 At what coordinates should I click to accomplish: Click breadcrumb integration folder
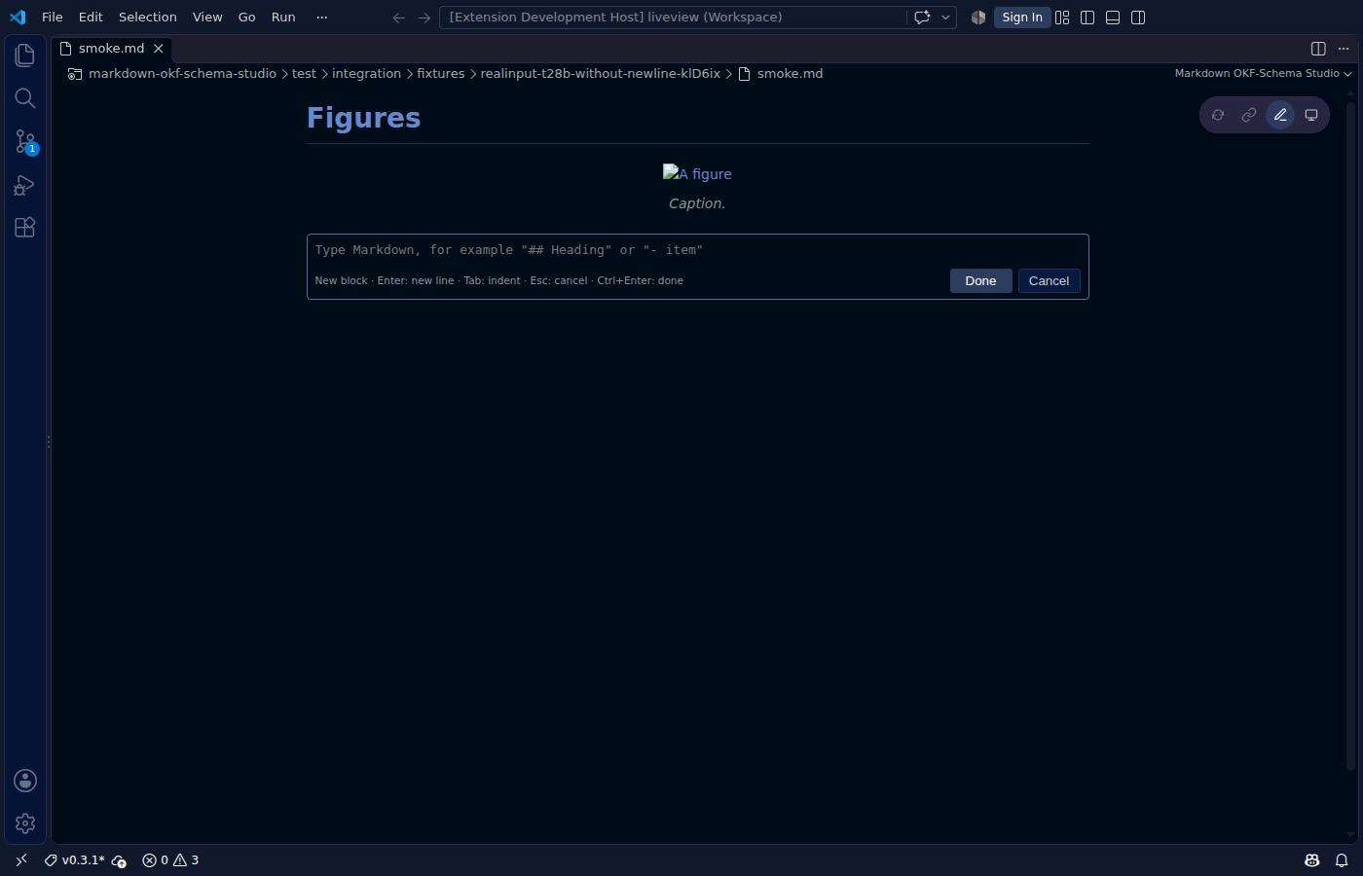pyautogui.click(x=366, y=74)
